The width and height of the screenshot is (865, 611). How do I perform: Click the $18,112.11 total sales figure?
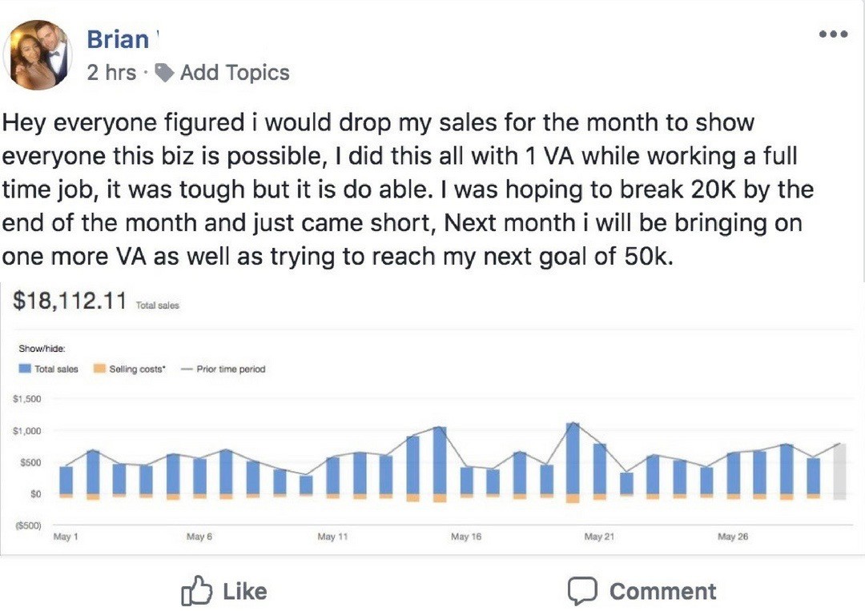[x=70, y=301]
